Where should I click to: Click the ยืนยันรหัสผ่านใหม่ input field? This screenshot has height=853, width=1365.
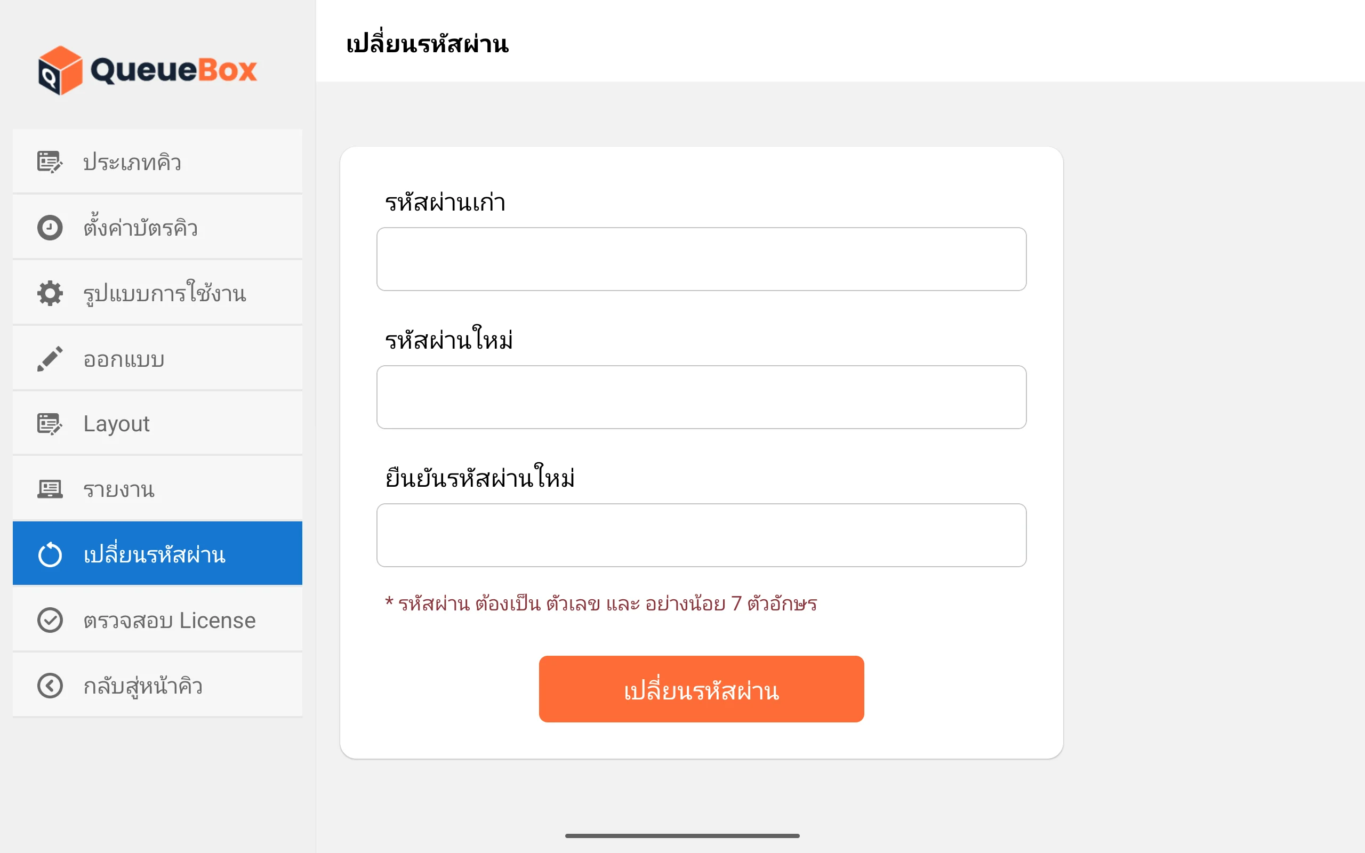pyautogui.click(x=701, y=535)
